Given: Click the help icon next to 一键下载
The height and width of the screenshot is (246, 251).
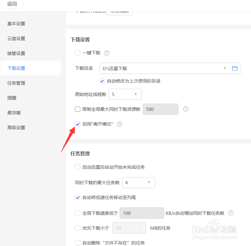Looking at the screenshot, I should pyautogui.click(x=106, y=53).
